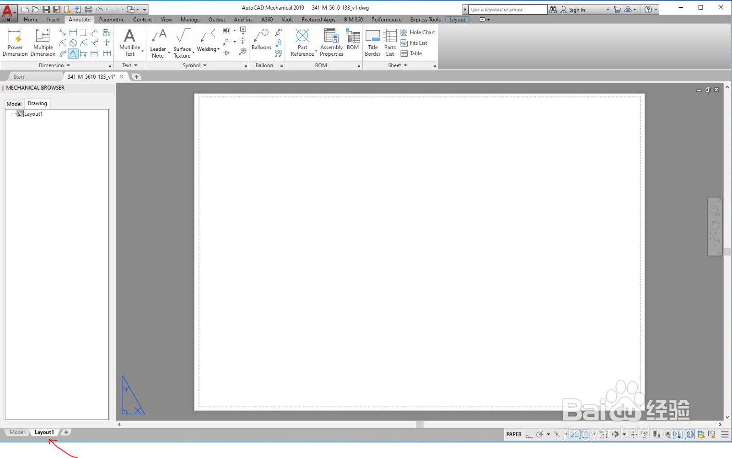Screen dimensions: 732x458
Task: Open the BOM database
Action: tap(353, 39)
